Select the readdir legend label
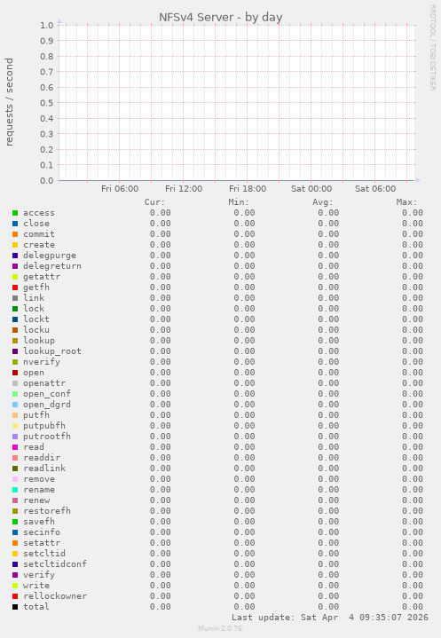The image size is (441, 638). (42, 458)
